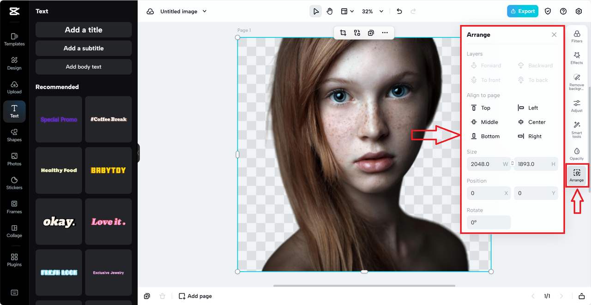Open settings hexagon icon in top bar
The height and width of the screenshot is (305, 591).
(579, 12)
